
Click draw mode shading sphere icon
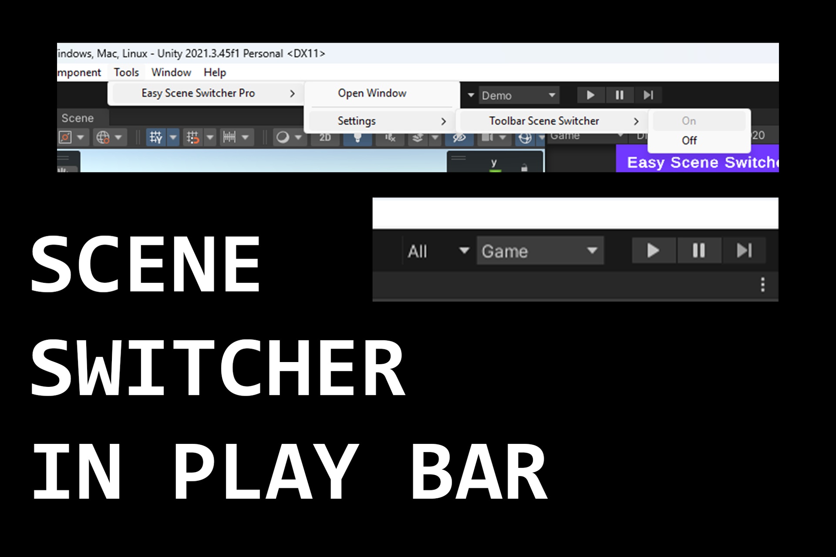(x=283, y=138)
